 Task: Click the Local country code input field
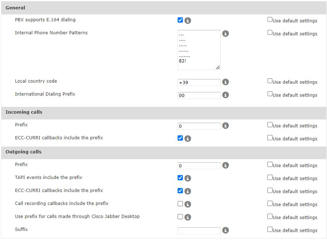(x=199, y=82)
